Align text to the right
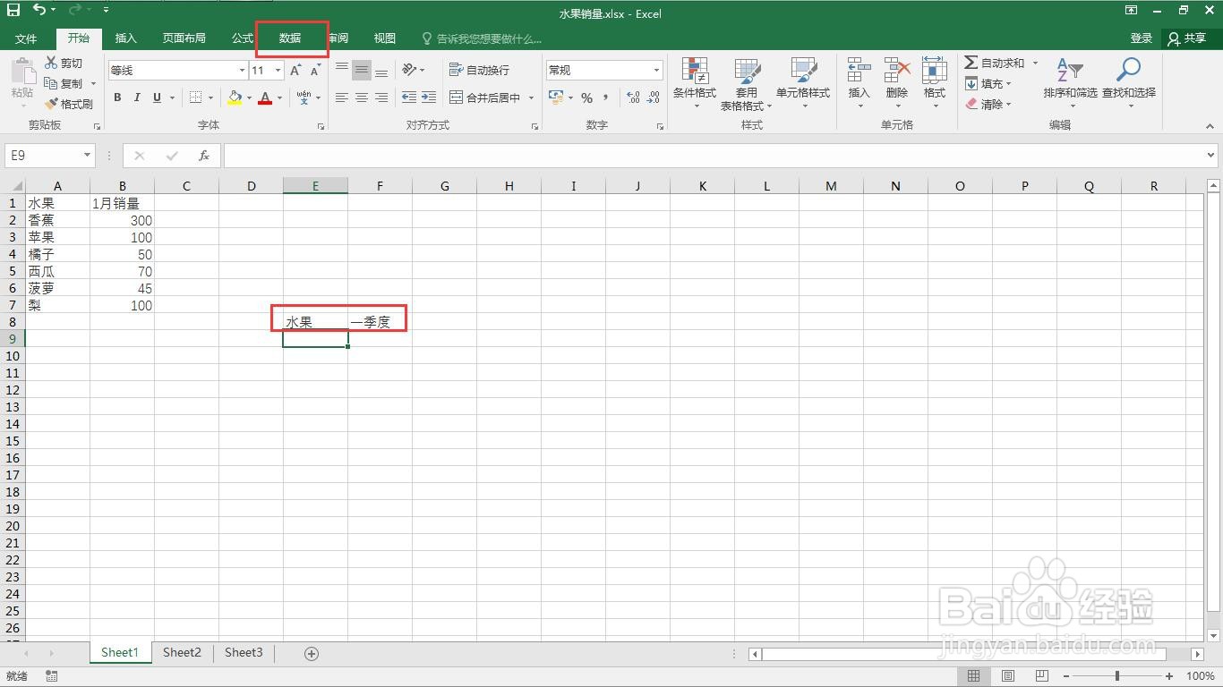The width and height of the screenshot is (1223, 687). (x=381, y=98)
